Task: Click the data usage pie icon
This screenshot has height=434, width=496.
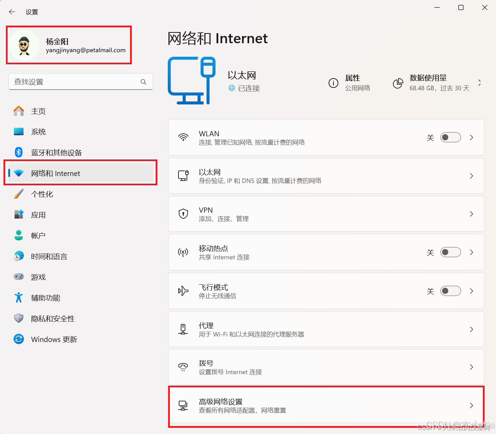Action: click(398, 83)
